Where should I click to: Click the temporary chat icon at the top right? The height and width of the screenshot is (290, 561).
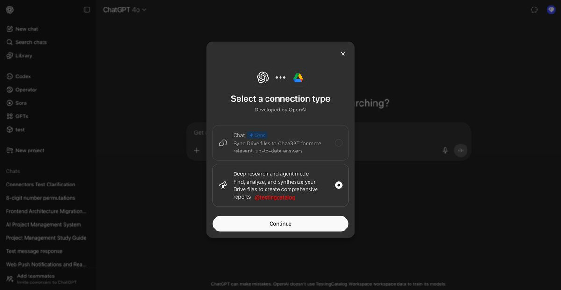(534, 10)
